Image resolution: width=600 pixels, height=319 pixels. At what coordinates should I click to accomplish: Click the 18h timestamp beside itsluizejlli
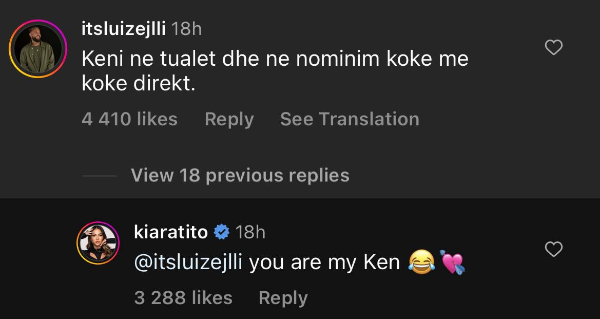click(186, 29)
